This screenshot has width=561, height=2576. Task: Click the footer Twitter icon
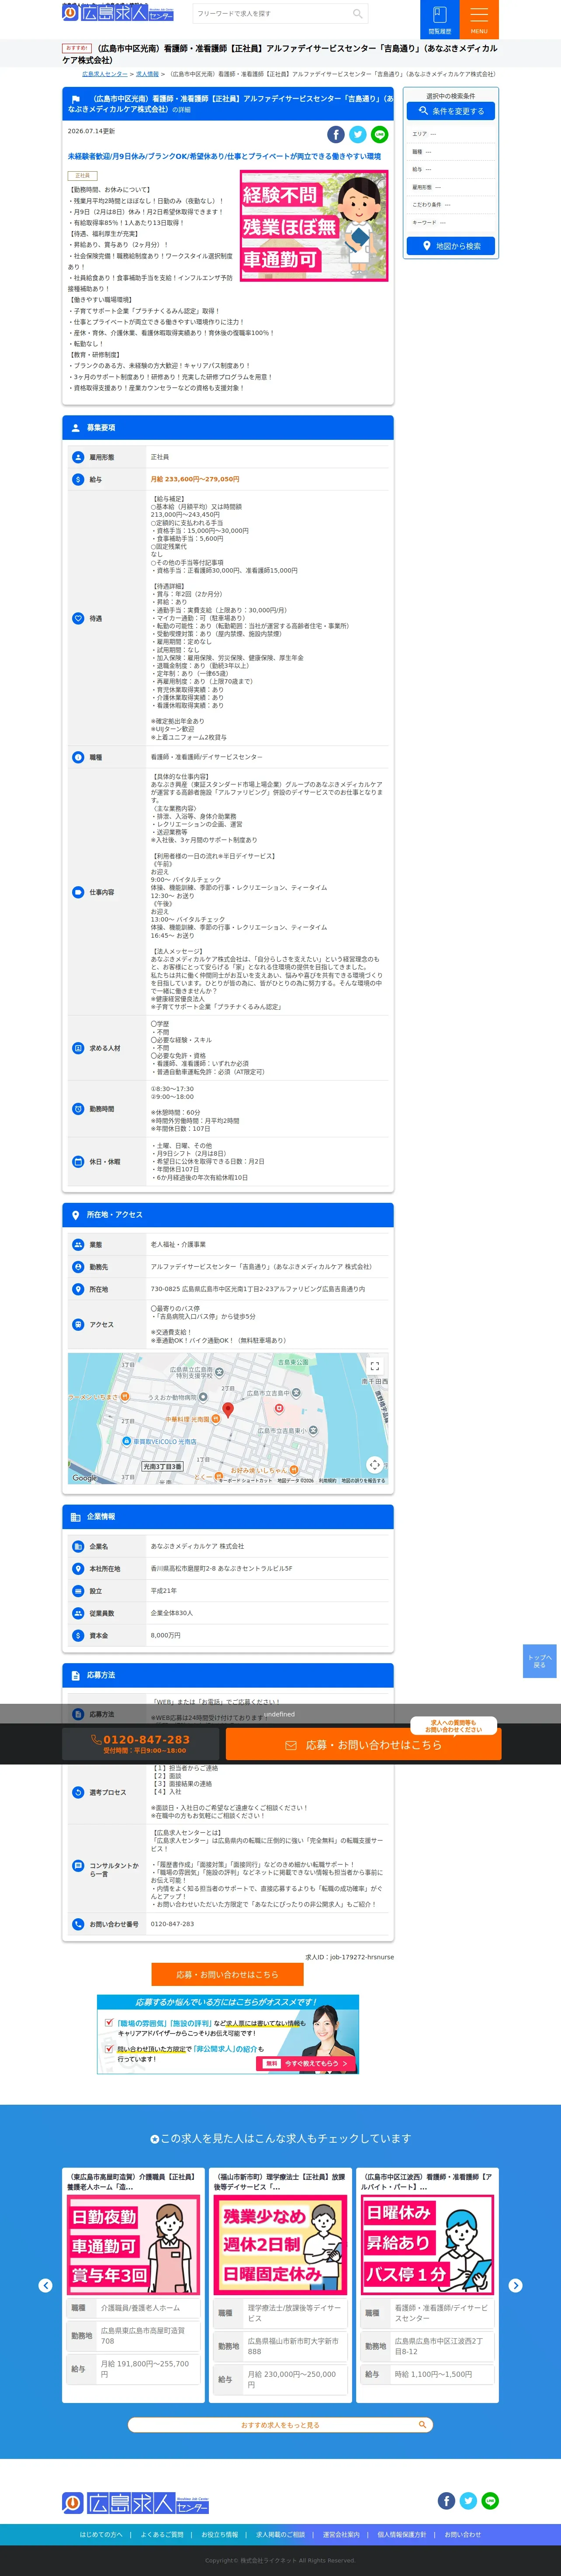click(x=468, y=2500)
